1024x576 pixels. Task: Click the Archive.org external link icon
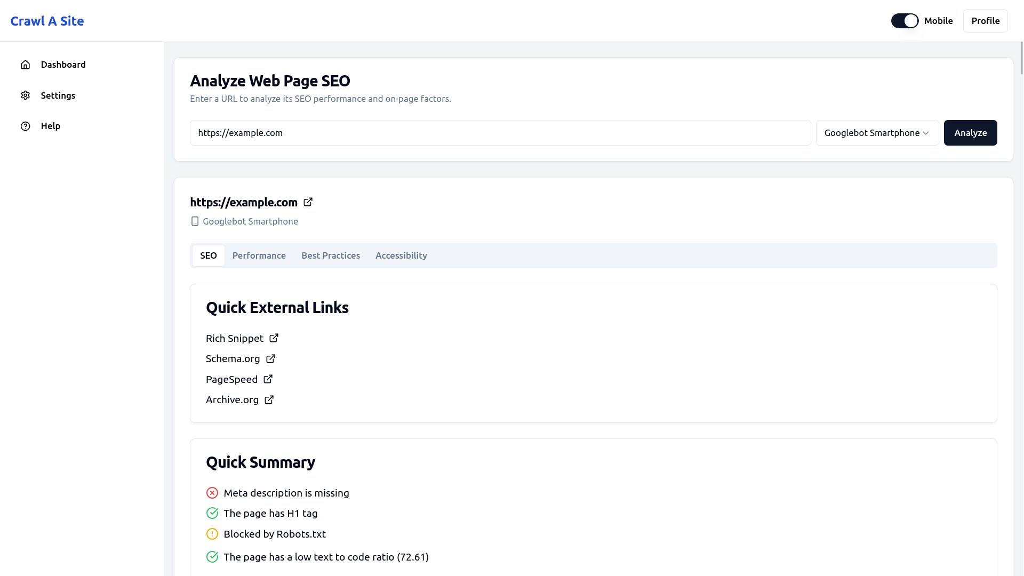click(x=269, y=400)
